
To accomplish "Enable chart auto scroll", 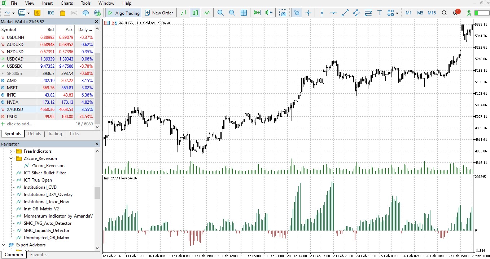I will tap(257, 13).
